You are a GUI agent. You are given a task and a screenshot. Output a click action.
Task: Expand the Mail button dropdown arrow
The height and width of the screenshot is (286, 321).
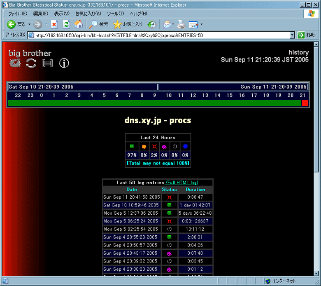(173, 24)
